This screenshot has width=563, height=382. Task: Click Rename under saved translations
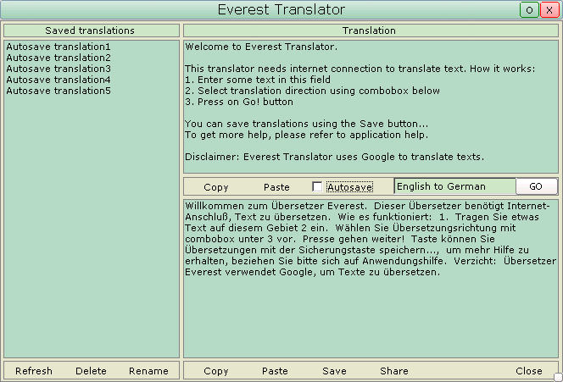pyautogui.click(x=148, y=371)
